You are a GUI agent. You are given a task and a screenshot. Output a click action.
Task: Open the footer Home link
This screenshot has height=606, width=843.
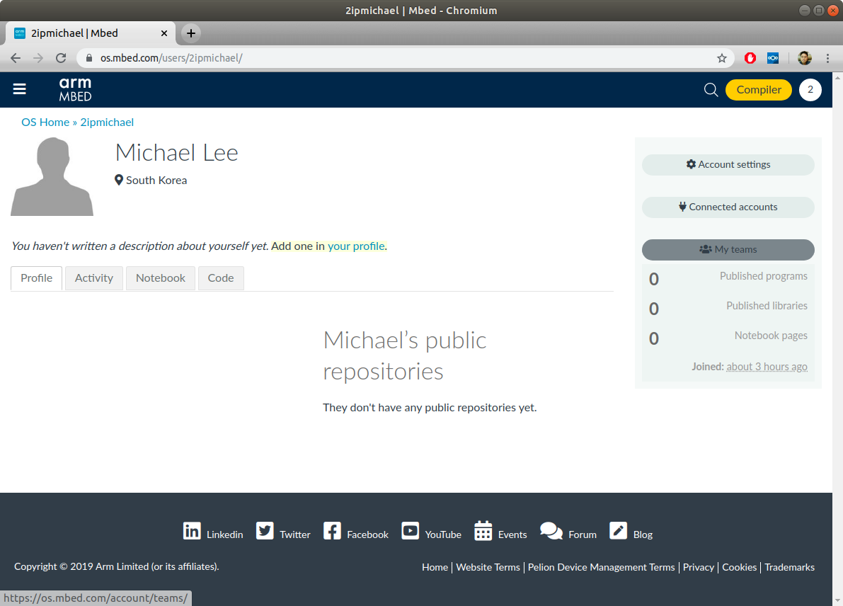point(435,567)
